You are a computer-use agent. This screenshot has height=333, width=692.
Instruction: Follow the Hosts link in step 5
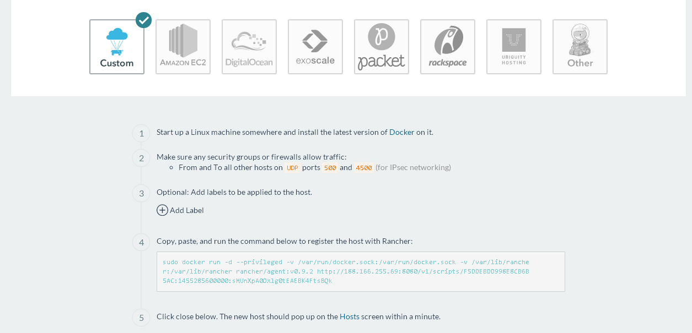point(350,316)
